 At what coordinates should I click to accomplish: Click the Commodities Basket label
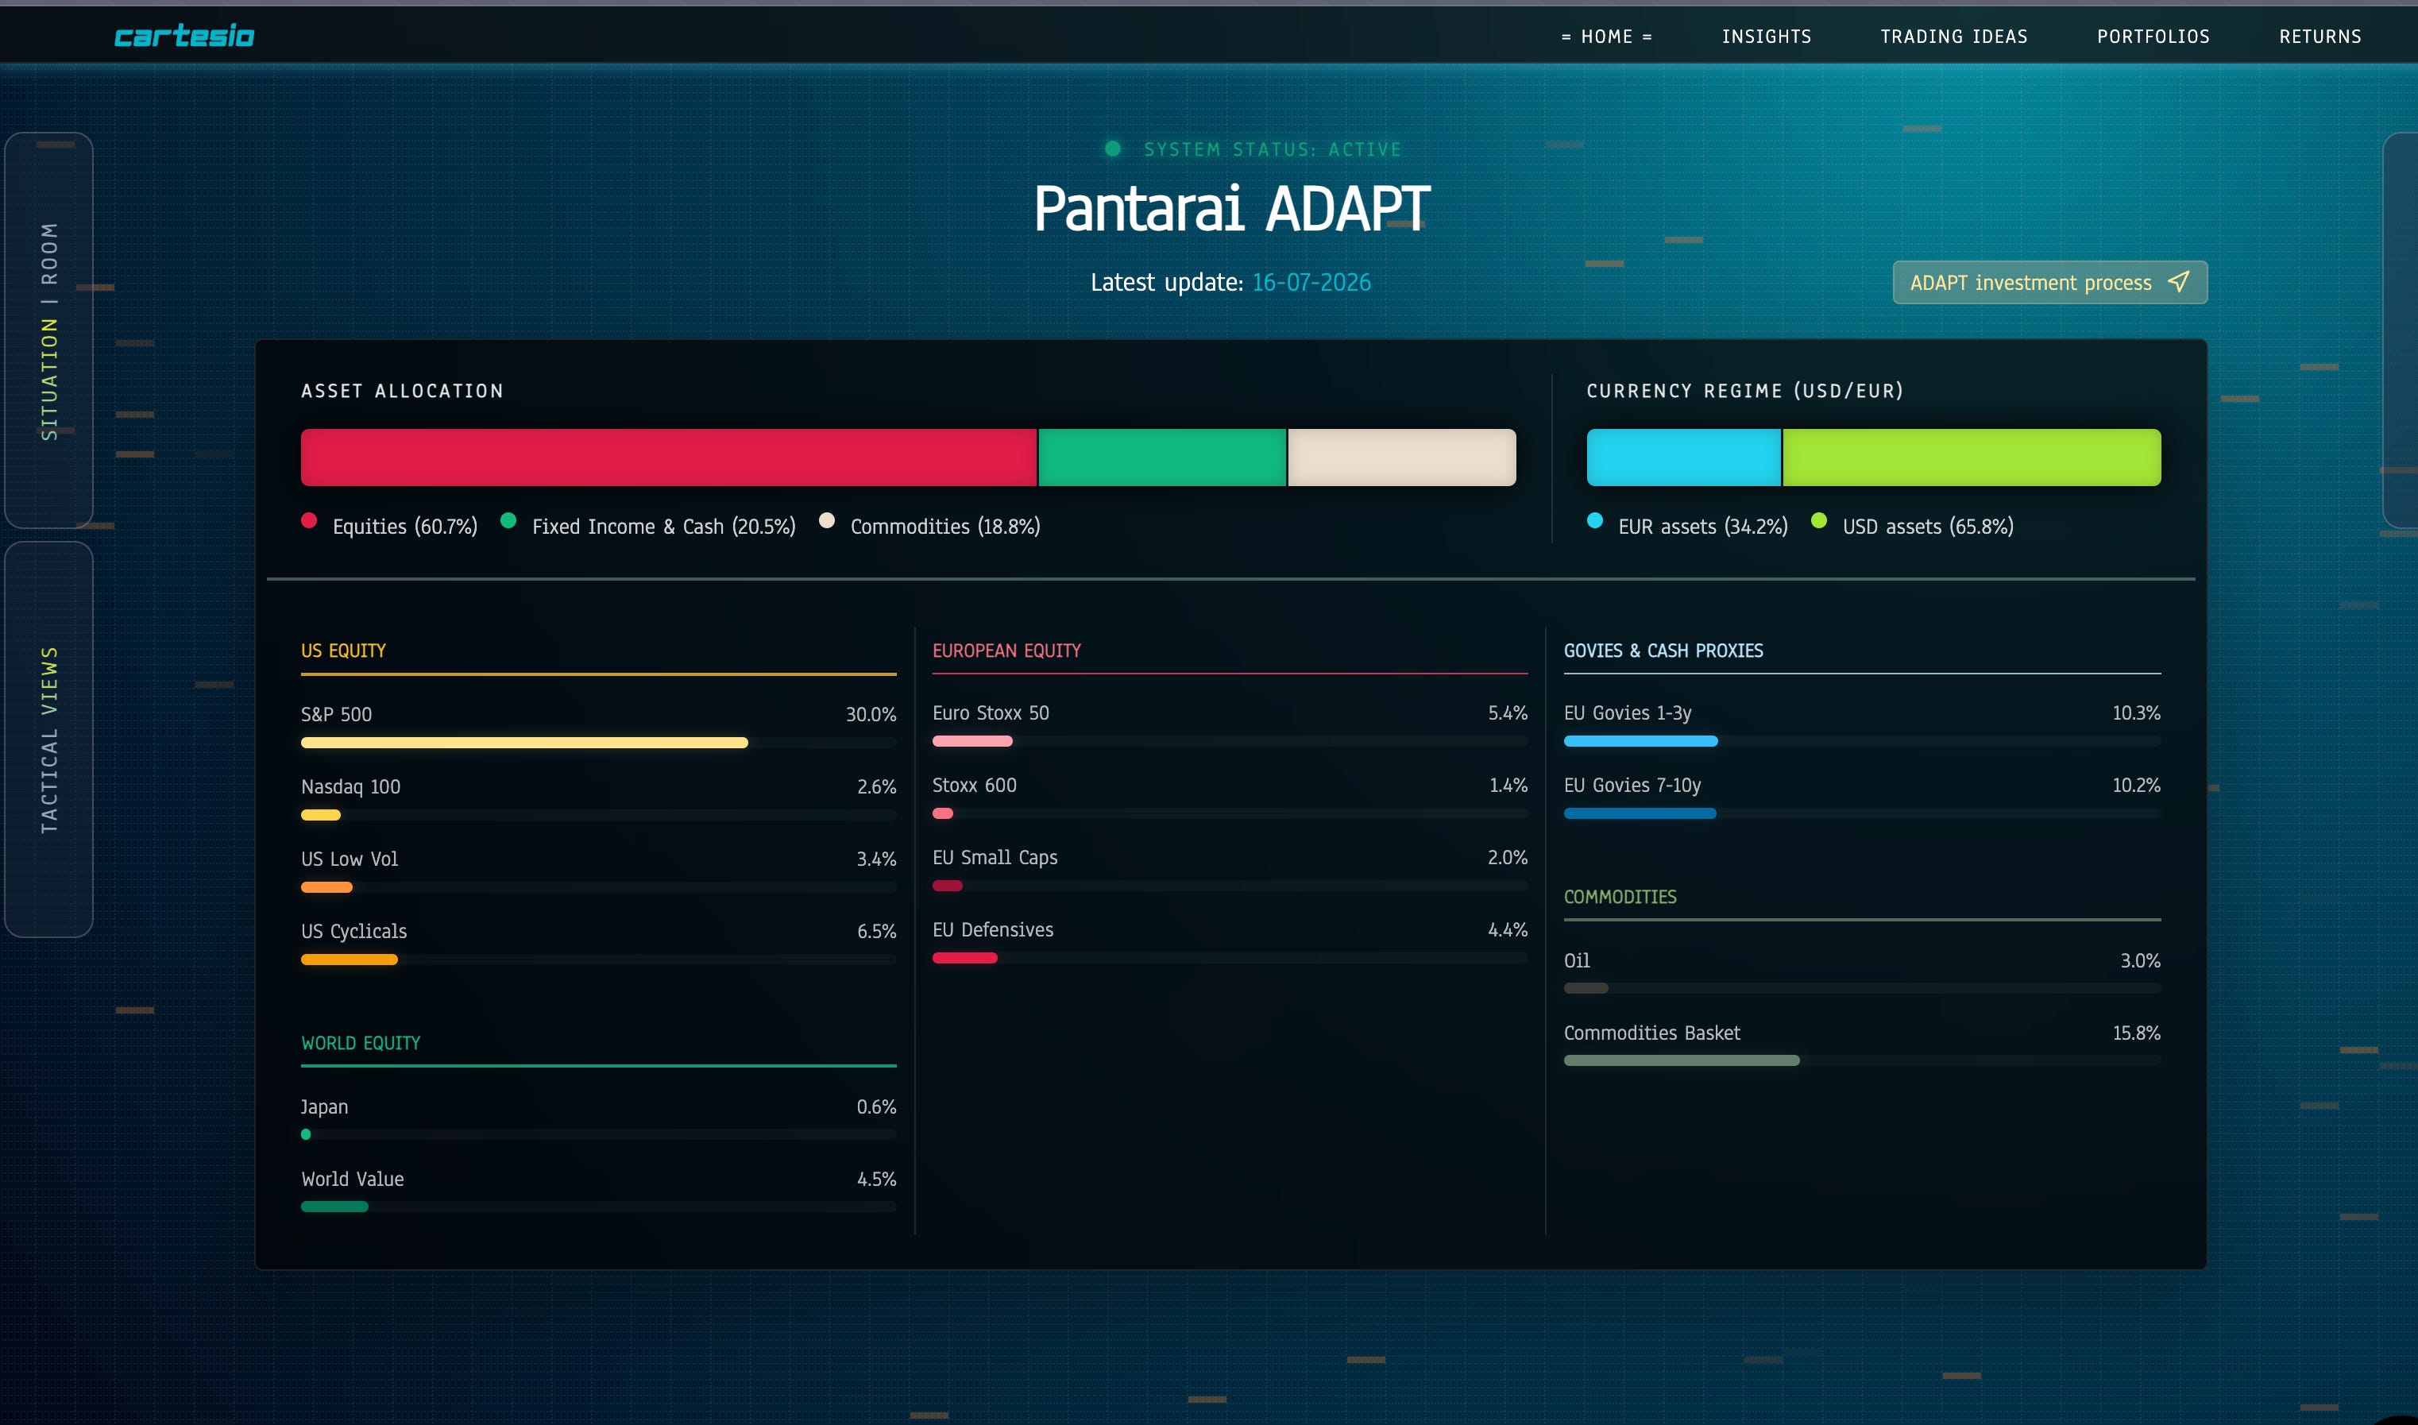pyautogui.click(x=1651, y=1033)
